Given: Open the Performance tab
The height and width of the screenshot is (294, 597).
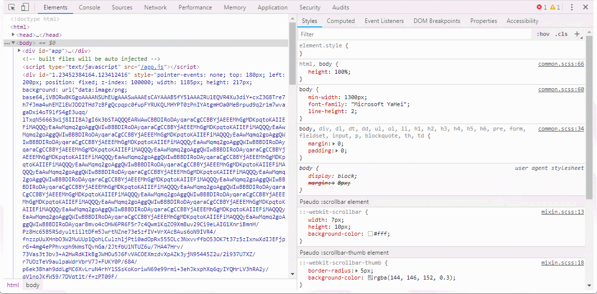Looking at the screenshot, I should (195, 7).
